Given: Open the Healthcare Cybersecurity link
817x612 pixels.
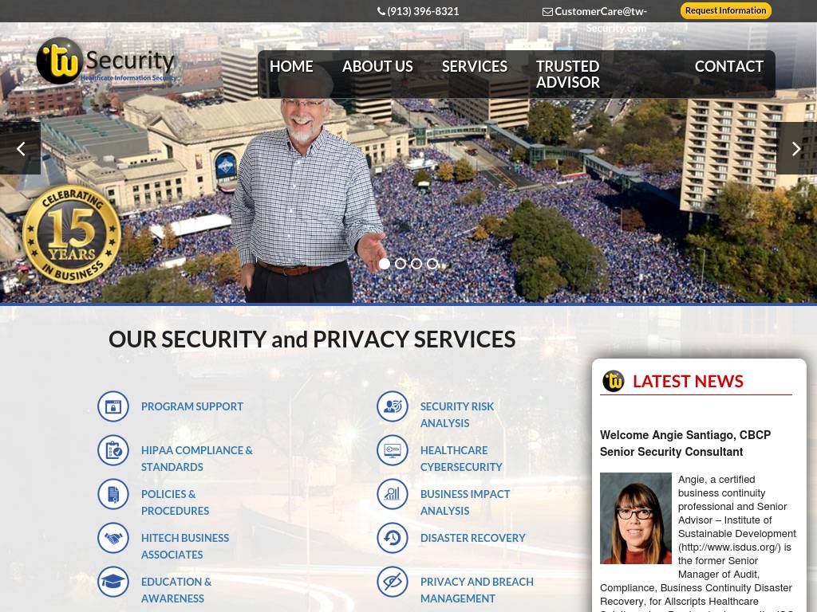Looking at the screenshot, I should (460, 458).
